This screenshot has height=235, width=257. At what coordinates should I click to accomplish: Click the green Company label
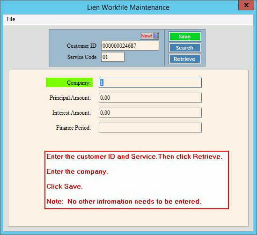(x=69, y=82)
